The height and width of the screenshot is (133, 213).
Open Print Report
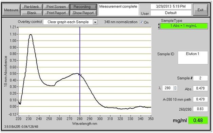(56, 13)
